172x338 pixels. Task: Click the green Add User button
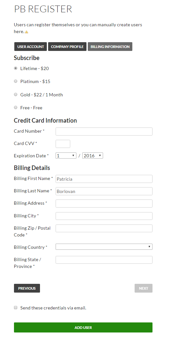pyautogui.click(x=83, y=327)
